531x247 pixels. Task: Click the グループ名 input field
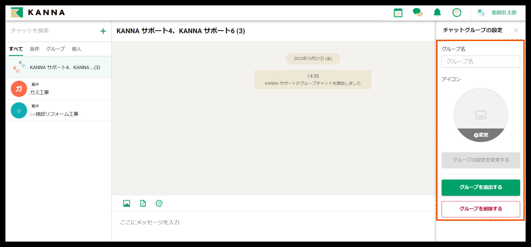coord(481,62)
